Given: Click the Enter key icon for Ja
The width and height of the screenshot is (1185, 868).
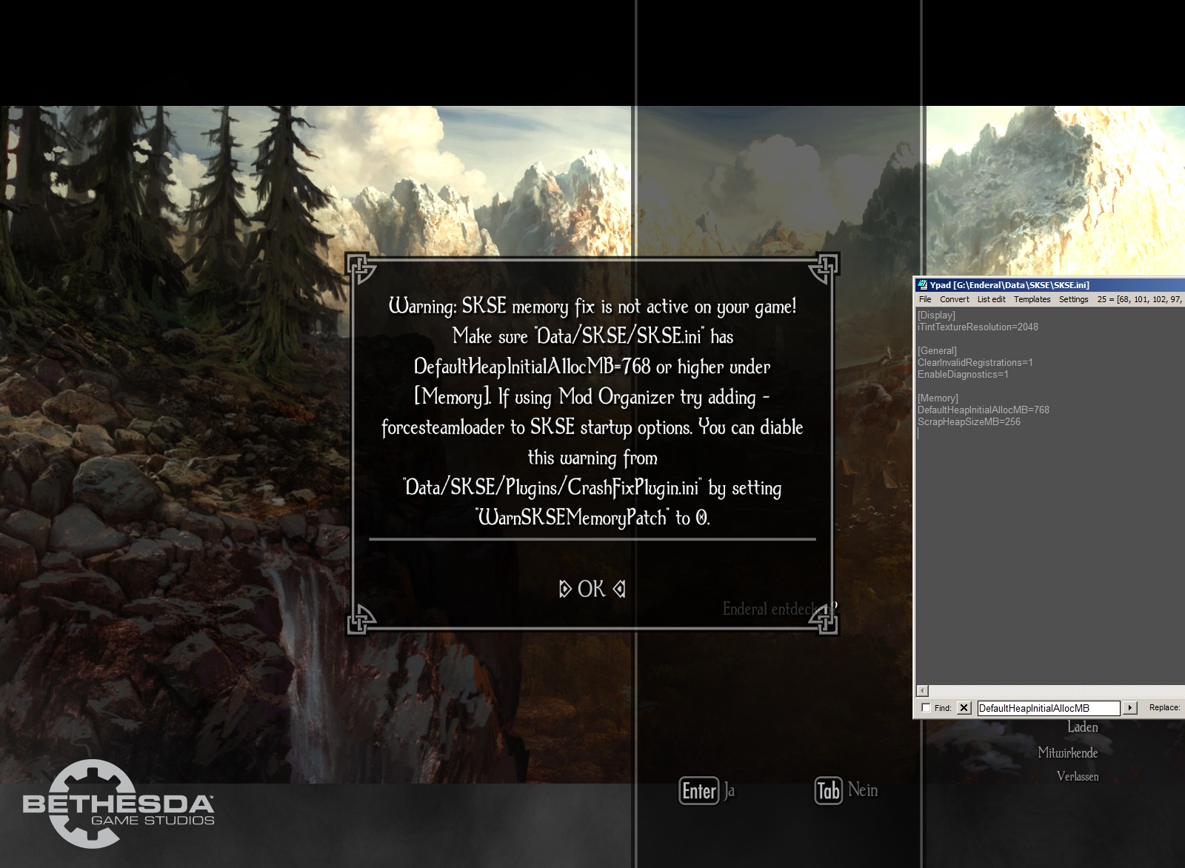Looking at the screenshot, I should (x=698, y=791).
